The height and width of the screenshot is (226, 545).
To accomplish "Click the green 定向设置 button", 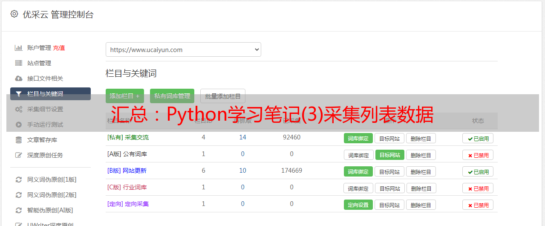I will pyautogui.click(x=358, y=205).
